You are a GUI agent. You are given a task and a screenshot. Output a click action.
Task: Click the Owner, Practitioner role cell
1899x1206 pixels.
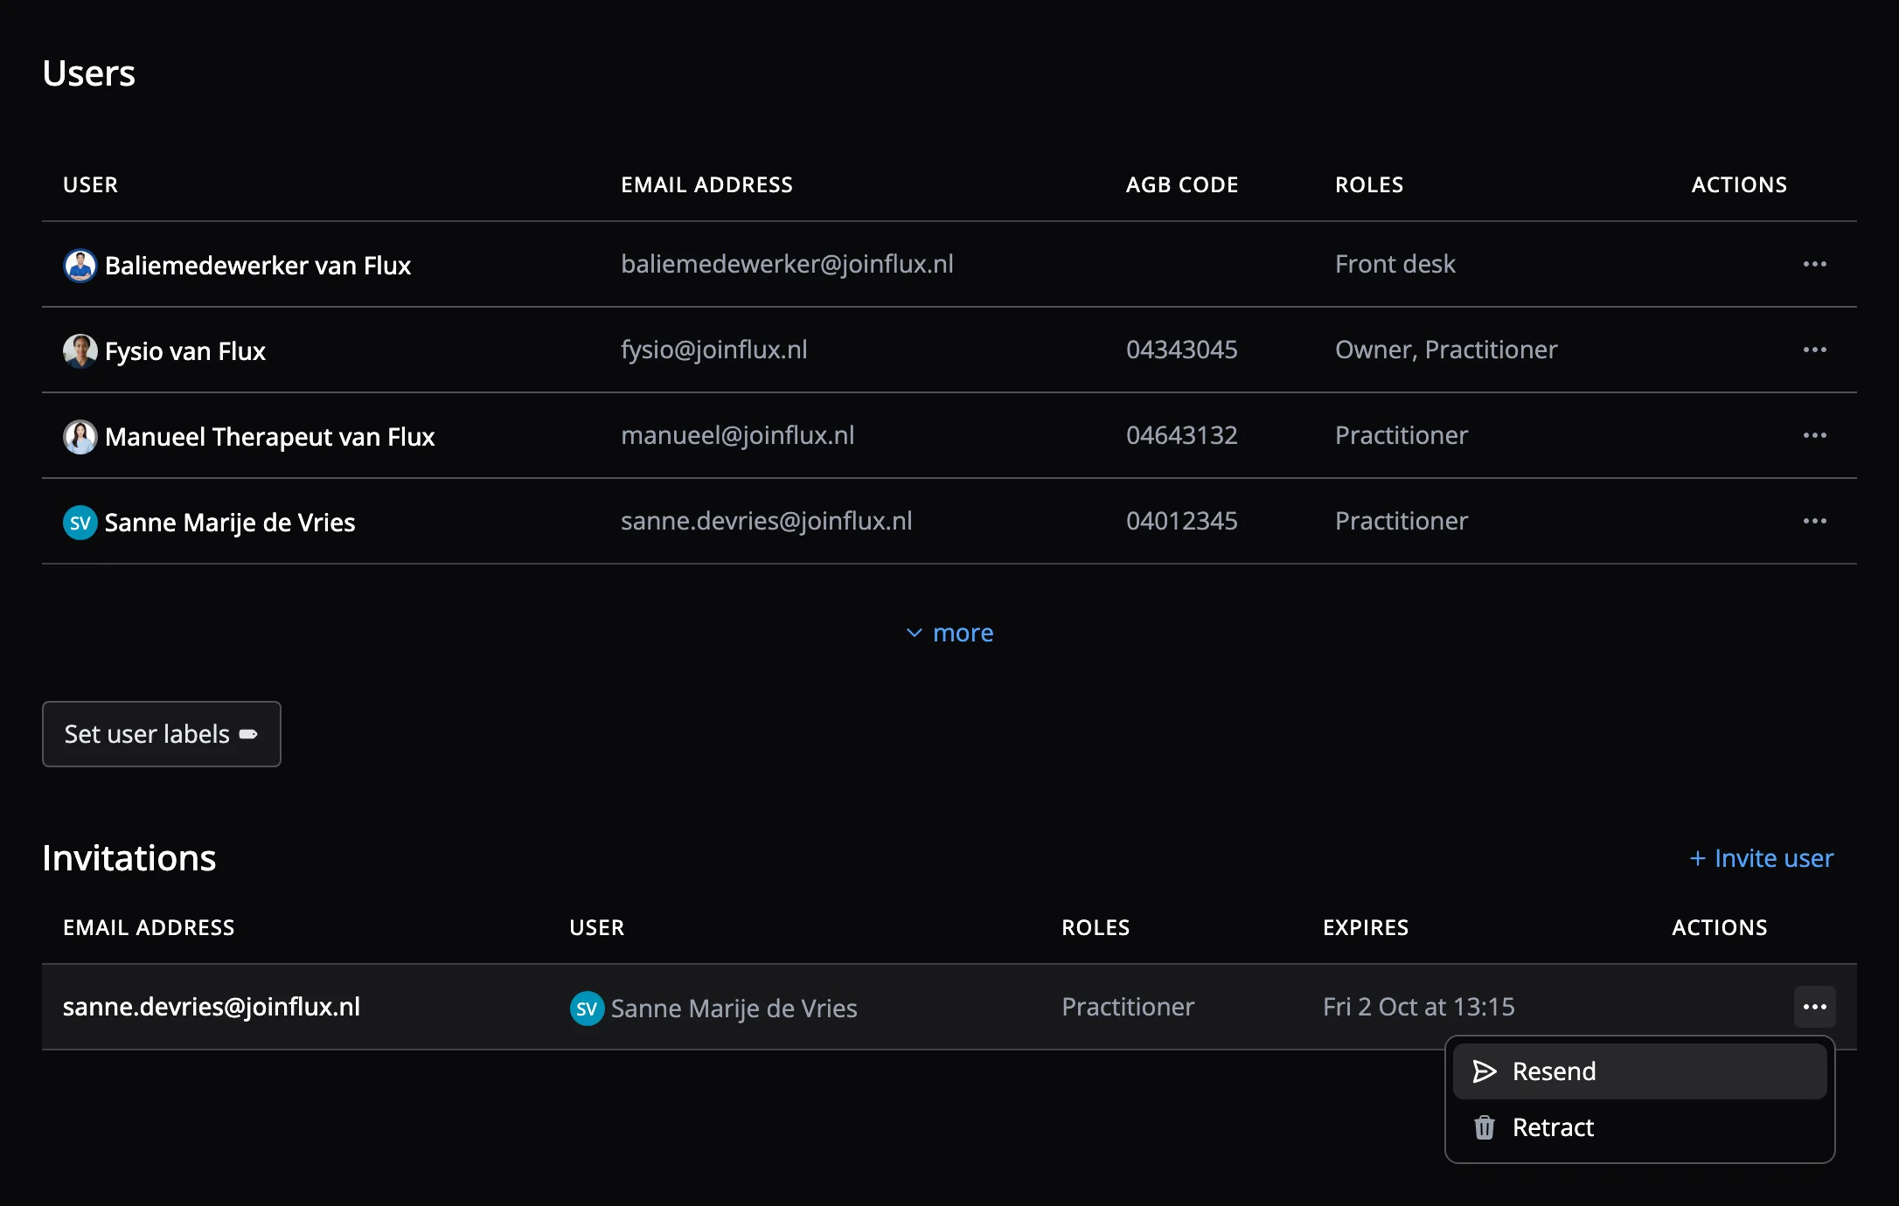(1446, 350)
